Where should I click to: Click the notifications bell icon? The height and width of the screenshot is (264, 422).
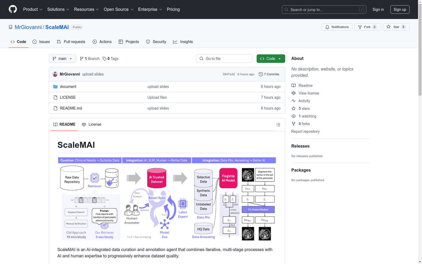[327, 27]
